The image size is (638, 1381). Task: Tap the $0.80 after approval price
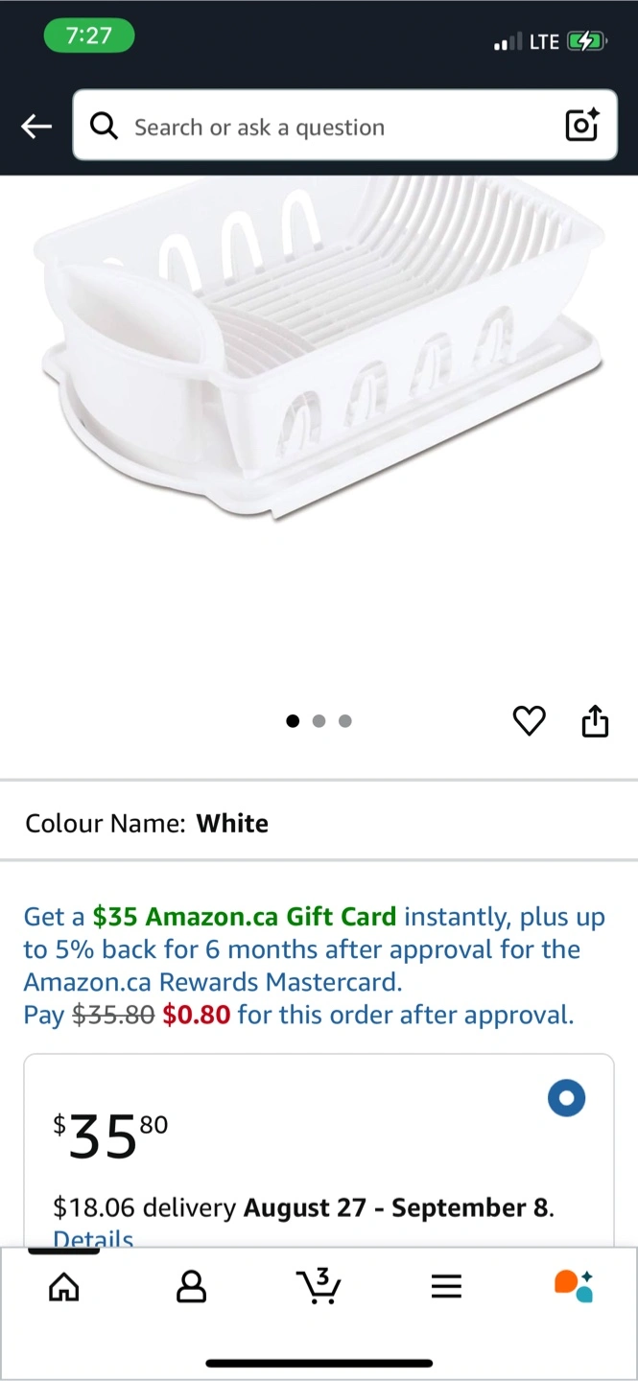(x=197, y=1015)
